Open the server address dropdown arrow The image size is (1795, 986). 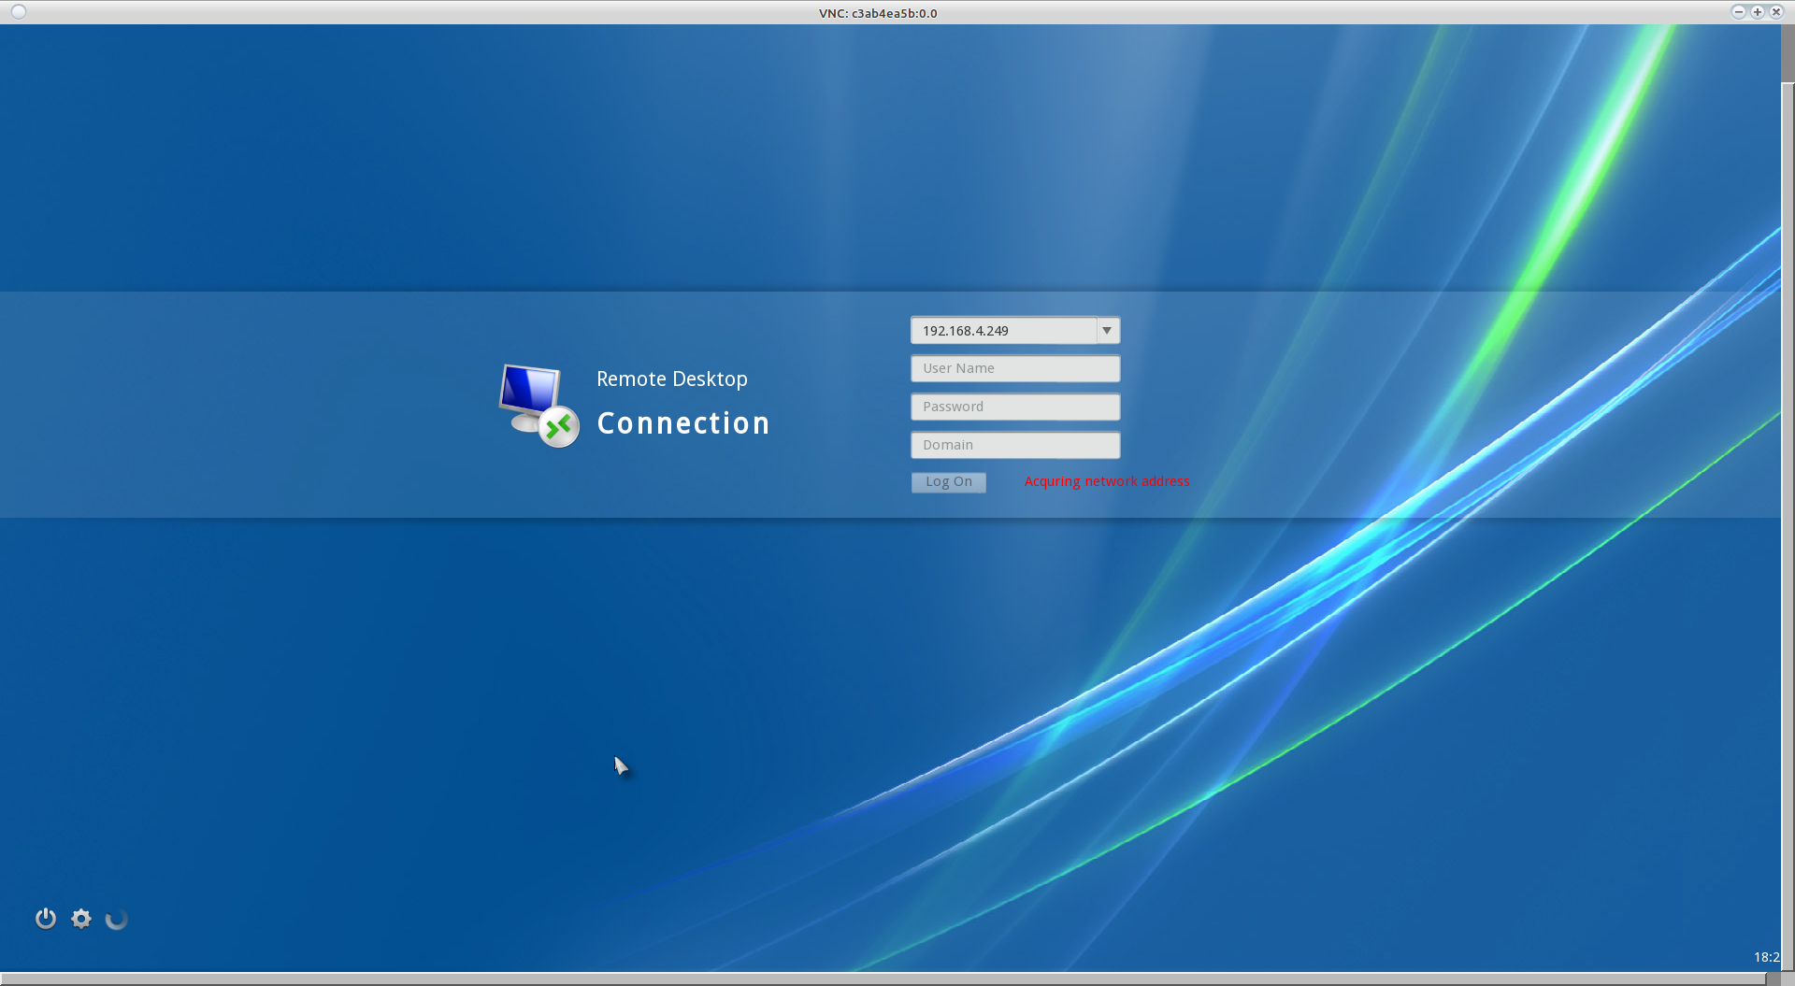coord(1107,331)
